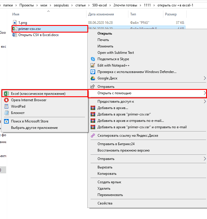The height and width of the screenshot is (219, 207).
Task: Open Свойства of the file
Action: [x=105, y=203]
